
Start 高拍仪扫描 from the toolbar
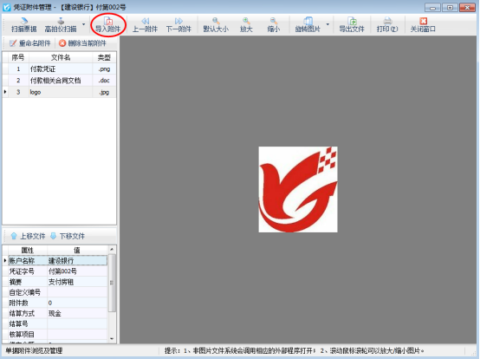pyautogui.click(x=61, y=25)
